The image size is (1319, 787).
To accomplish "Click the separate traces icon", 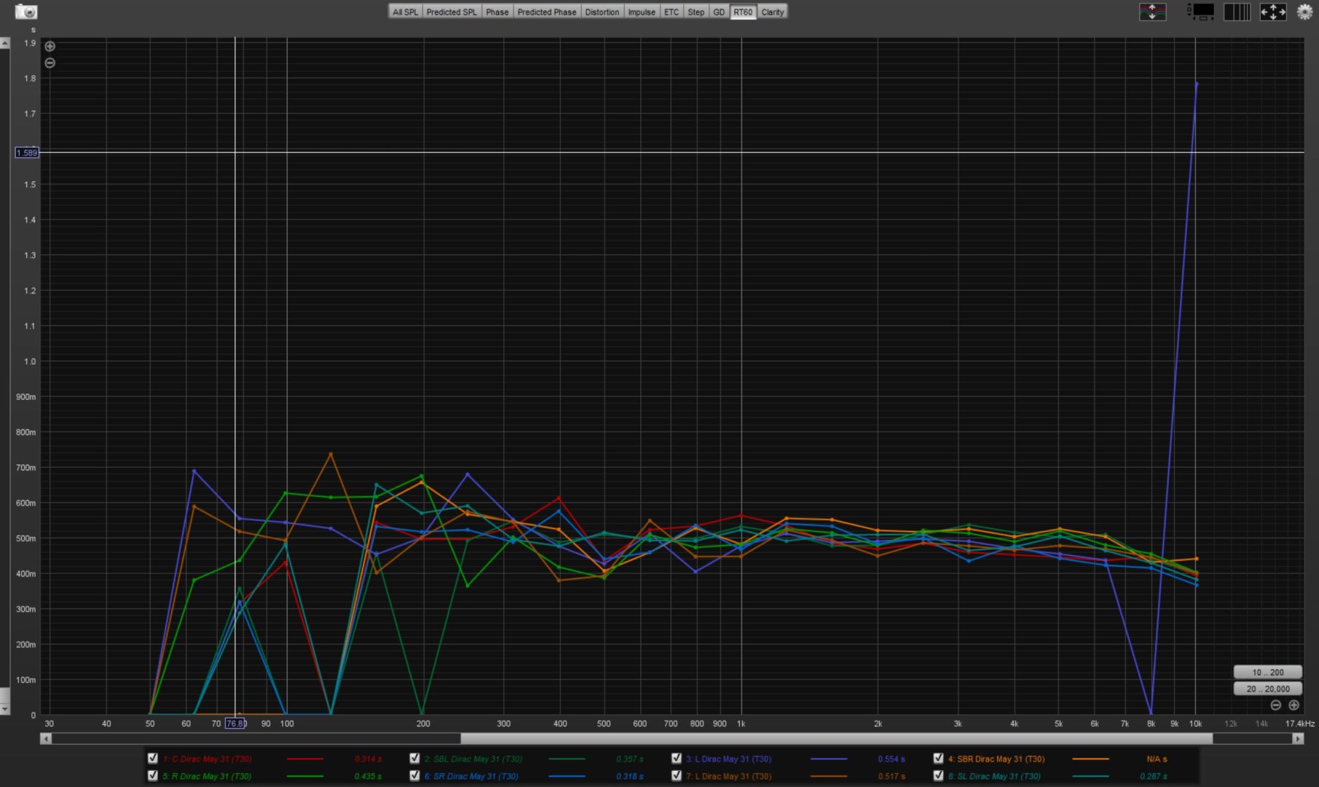I will (1152, 12).
